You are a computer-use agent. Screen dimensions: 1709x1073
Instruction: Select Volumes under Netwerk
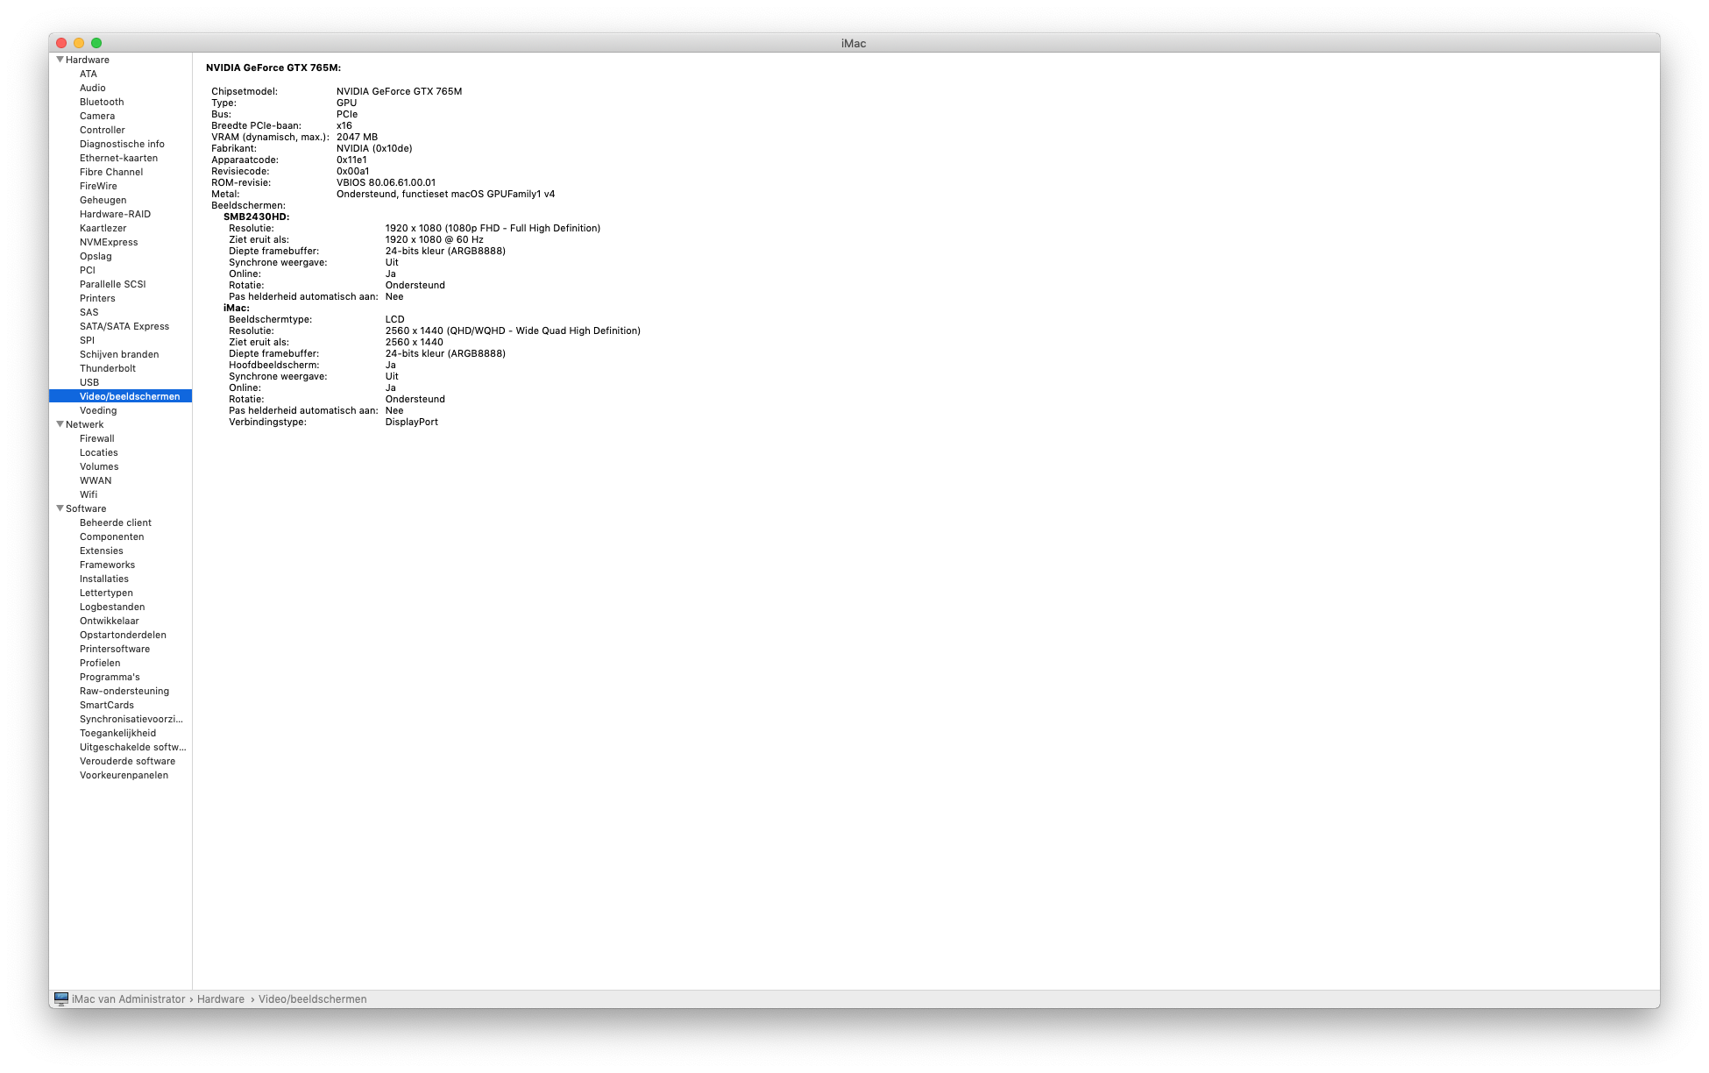tap(99, 466)
